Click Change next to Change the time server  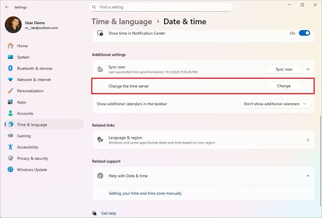[283, 85]
